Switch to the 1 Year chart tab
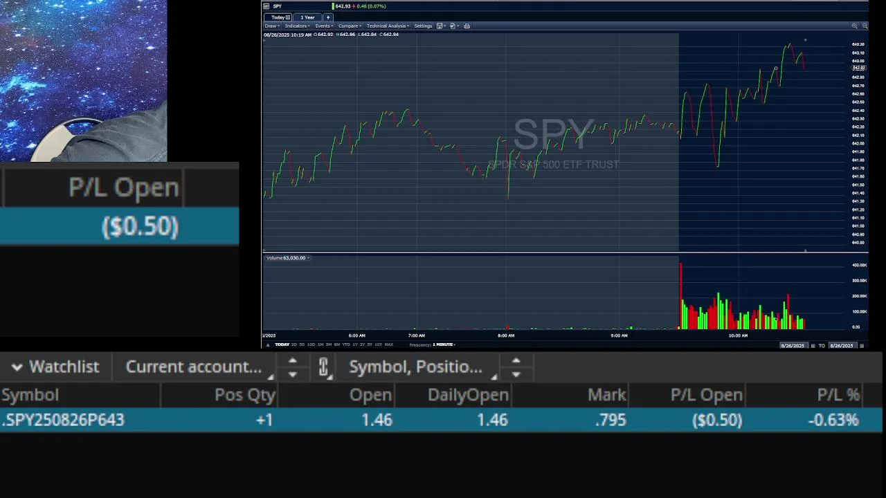886x498 pixels. click(307, 17)
